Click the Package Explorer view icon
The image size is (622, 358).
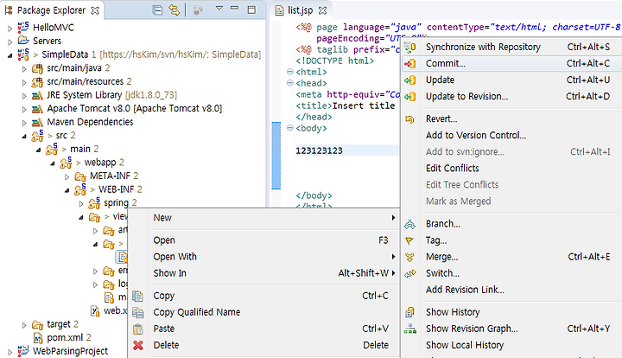(9, 10)
